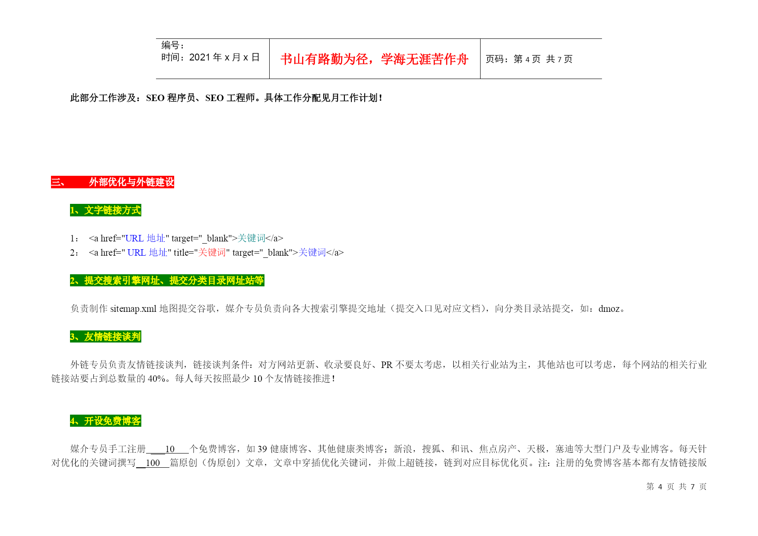This screenshot has width=758, height=536.
Task: Click the first code line with target="_blank">关键词
Action: [x=177, y=238]
